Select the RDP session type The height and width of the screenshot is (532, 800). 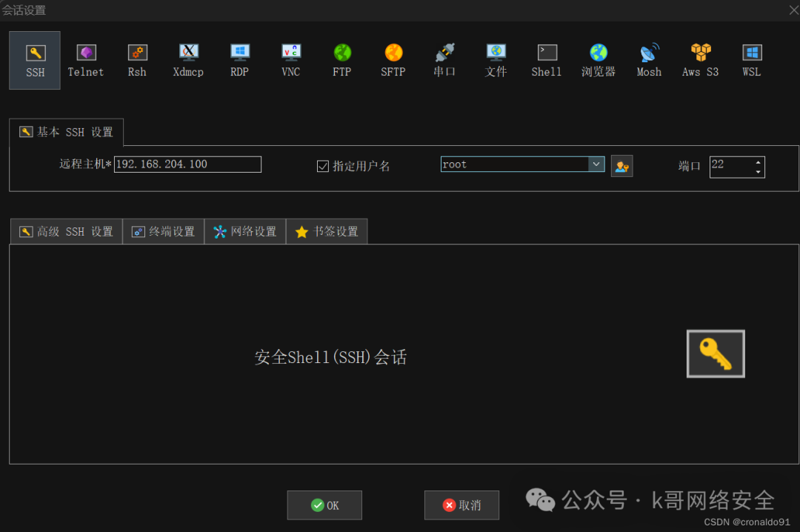(x=239, y=59)
